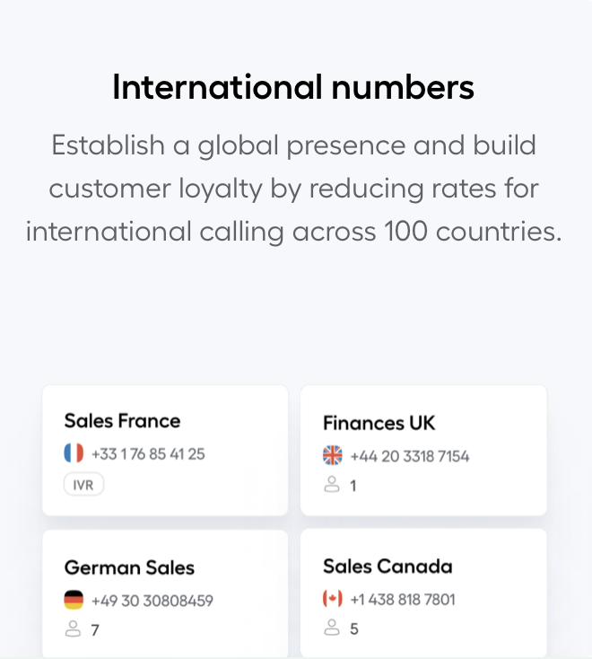This screenshot has width=592, height=659.
Task: Click the International numbers heading
Action: point(293,87)
